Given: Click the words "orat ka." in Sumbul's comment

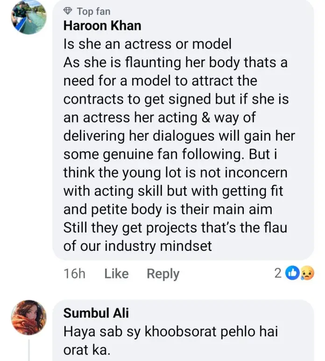Looking at the screenshot, I should pos(86,350).
